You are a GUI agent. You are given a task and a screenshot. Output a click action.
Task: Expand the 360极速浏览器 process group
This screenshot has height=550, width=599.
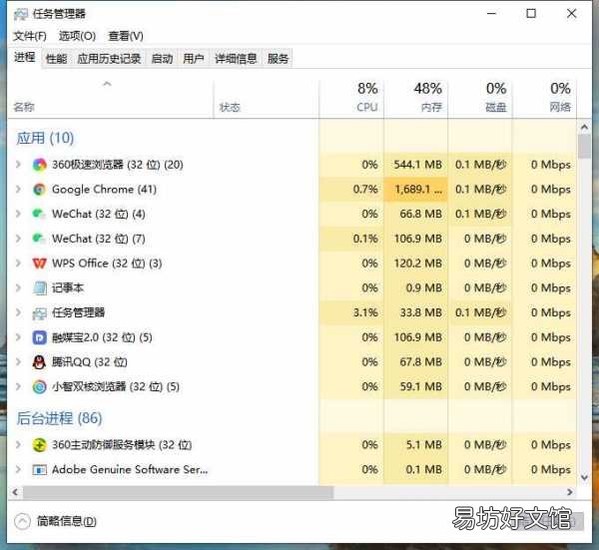click(18, 165)
